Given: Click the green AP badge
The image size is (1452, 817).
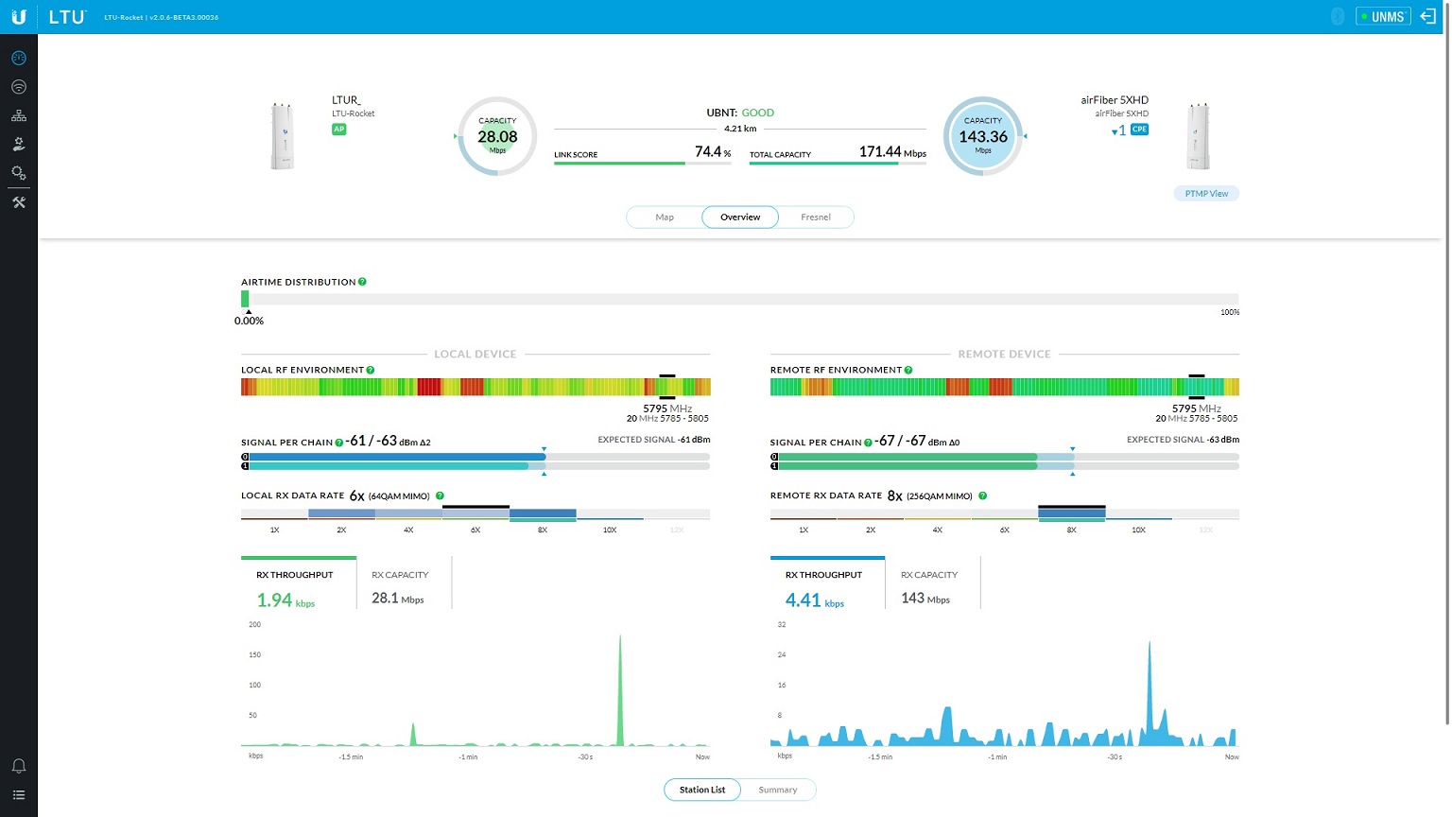Looking at the screenshot, I should coord(338,130).
